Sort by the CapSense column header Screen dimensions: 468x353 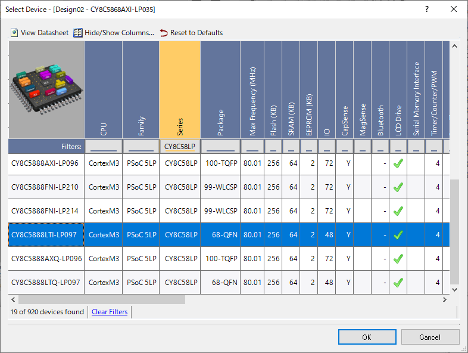pyautogui.click(x=345, y=89)
